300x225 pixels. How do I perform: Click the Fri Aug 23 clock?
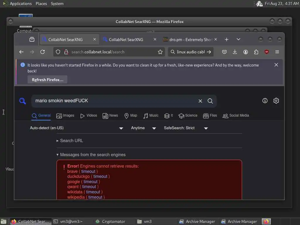point(282,4)
